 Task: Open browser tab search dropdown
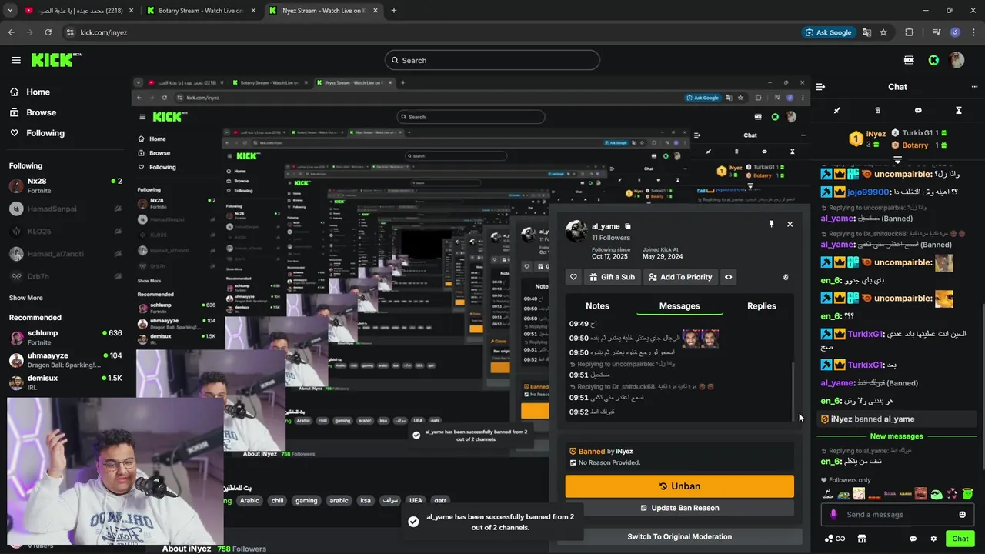(x=10, y=11)
